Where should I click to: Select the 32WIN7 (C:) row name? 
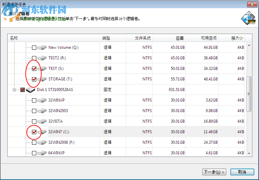click(x=59, y=132)
